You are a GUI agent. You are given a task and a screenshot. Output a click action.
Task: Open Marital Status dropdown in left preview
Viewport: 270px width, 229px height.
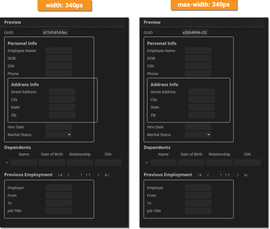(59, 135)
